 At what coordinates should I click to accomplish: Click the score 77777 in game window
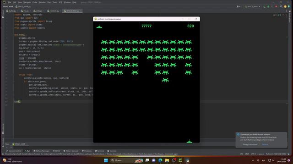(146, 26)
